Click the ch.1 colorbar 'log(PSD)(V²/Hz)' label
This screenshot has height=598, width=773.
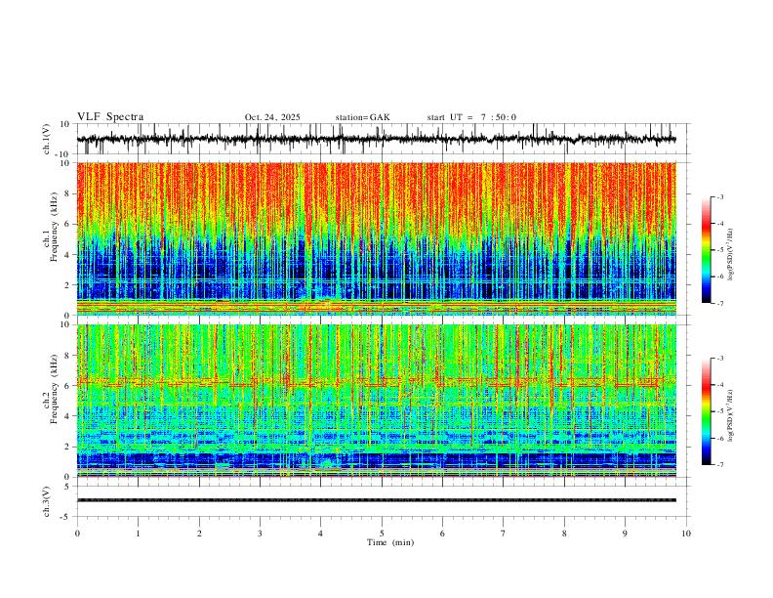click(731, 255)
